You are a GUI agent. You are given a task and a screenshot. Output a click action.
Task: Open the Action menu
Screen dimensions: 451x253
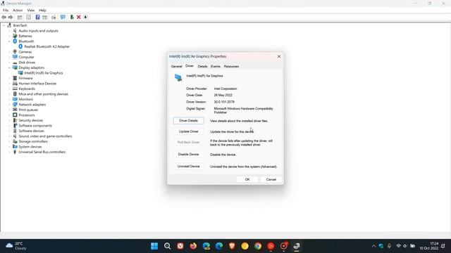tap(18, 11)
